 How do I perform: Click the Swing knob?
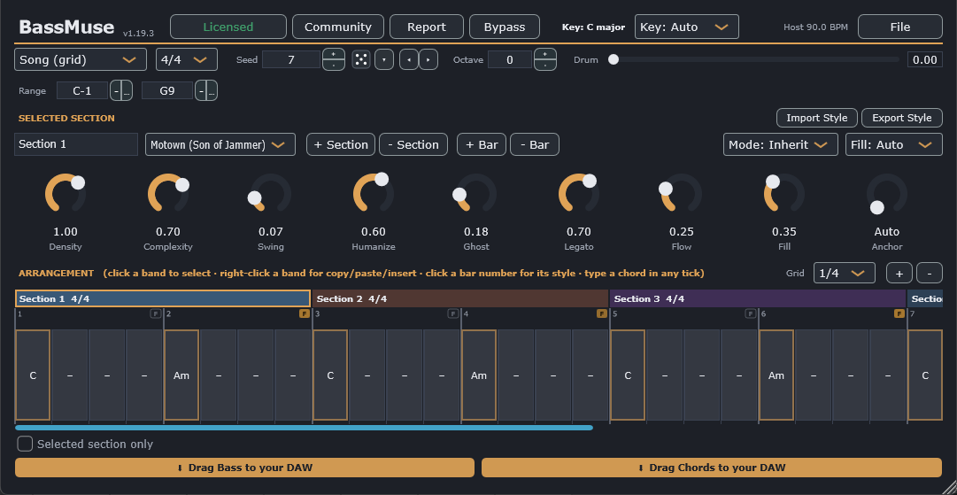click(270, 193)
